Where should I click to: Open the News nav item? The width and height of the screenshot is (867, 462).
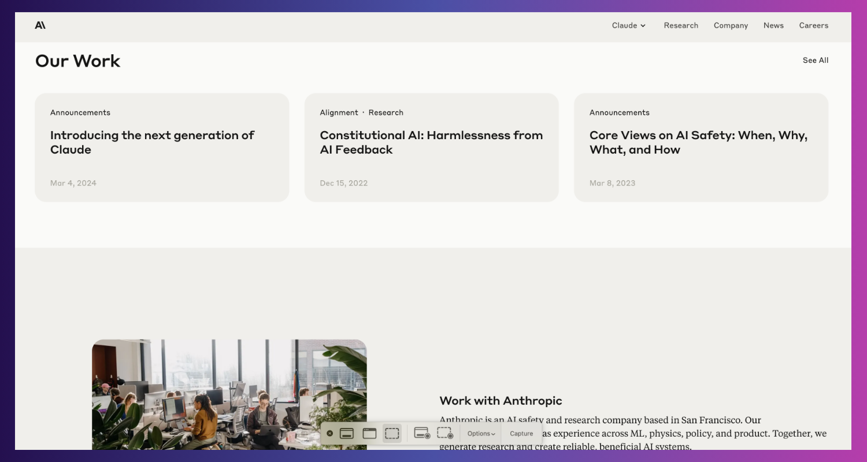[773, 25]
